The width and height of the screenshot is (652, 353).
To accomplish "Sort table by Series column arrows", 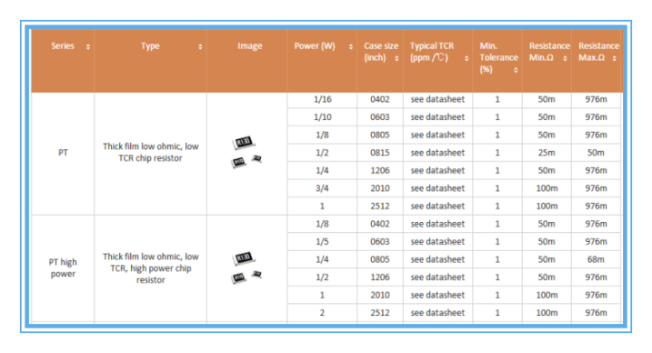I will [x=88, y=46].
